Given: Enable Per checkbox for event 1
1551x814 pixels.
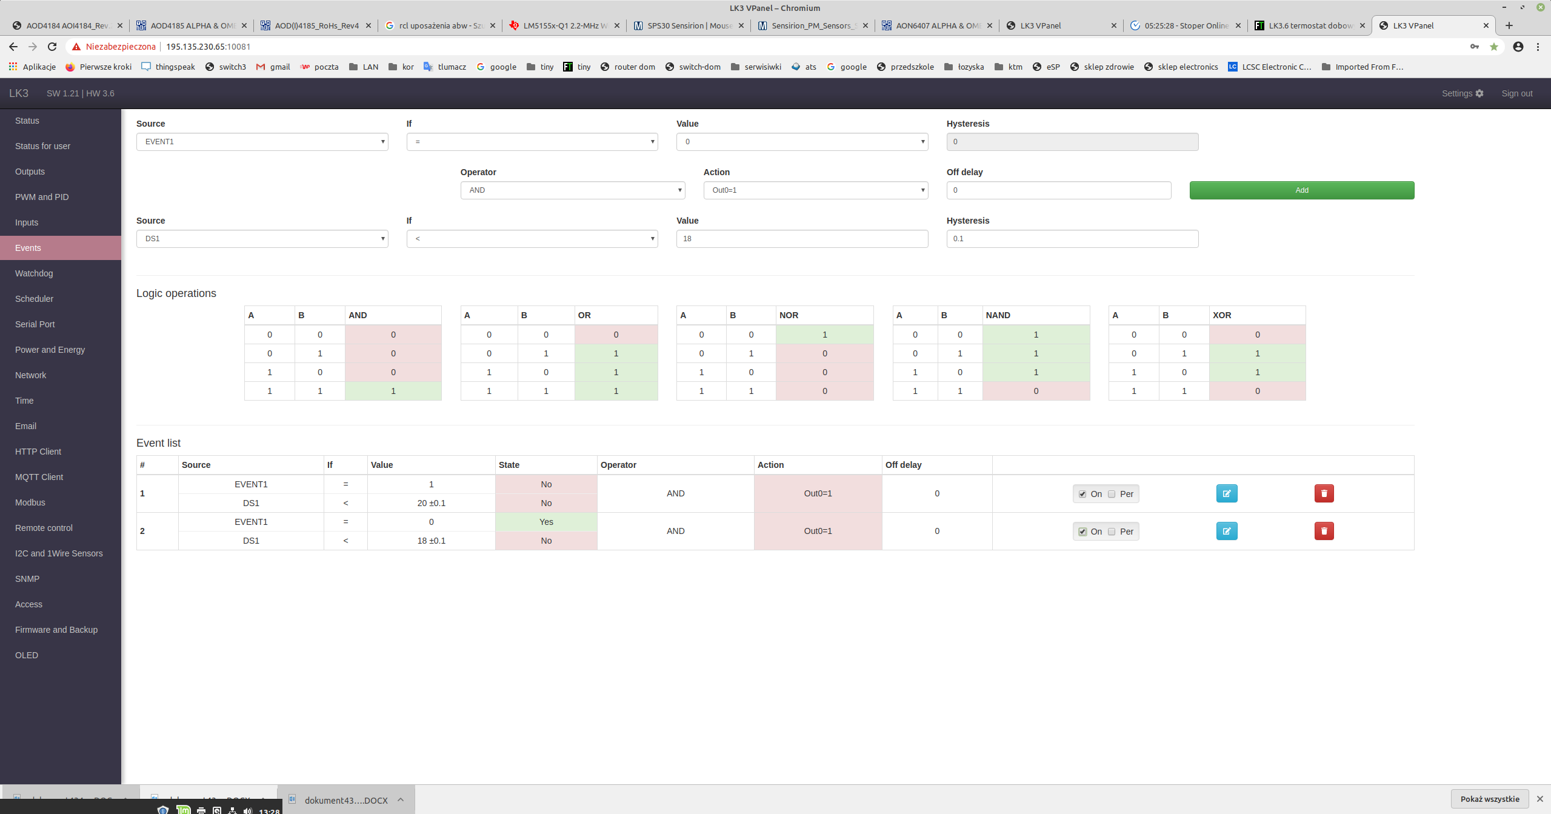Looking at the screenshot, I should [1112, 494].
